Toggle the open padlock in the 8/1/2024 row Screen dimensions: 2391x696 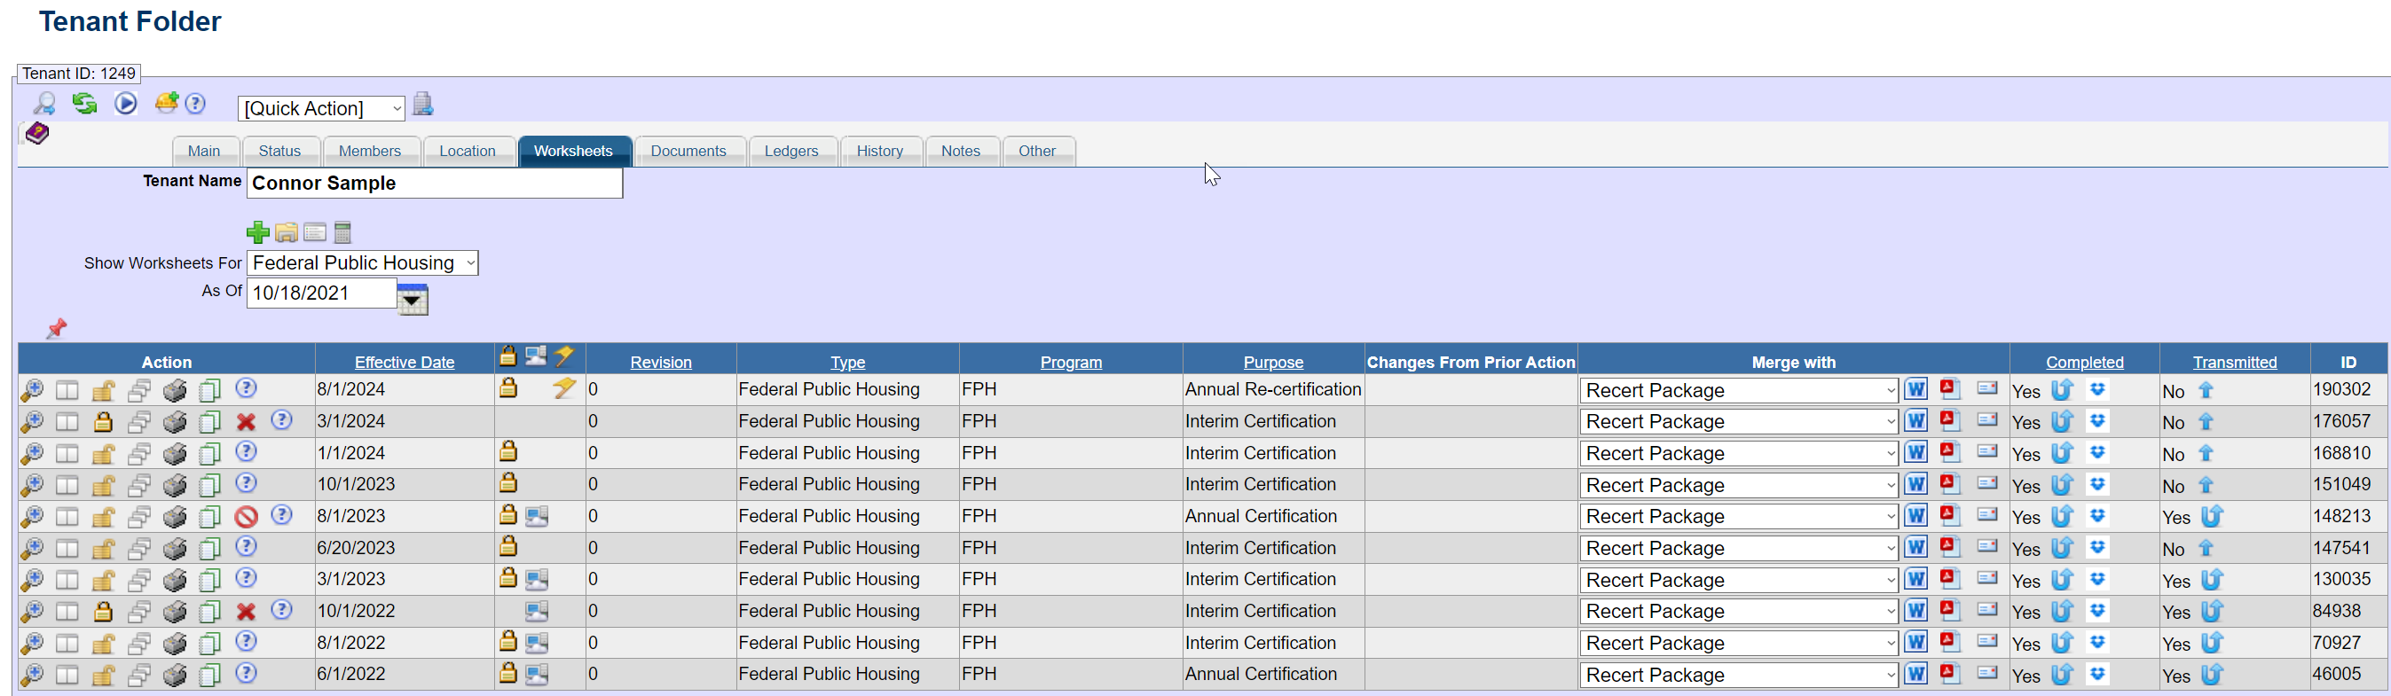pos(103,391)
